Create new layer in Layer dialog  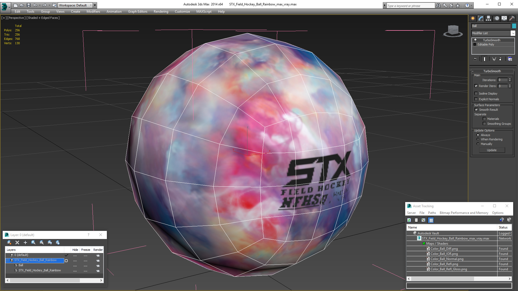tap(9, 242)
